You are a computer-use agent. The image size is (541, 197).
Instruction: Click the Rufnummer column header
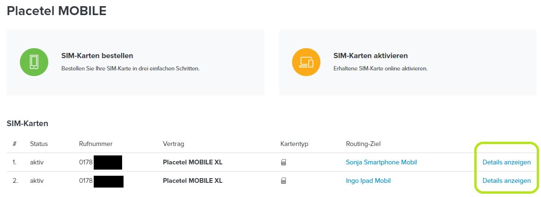point(96,144)
